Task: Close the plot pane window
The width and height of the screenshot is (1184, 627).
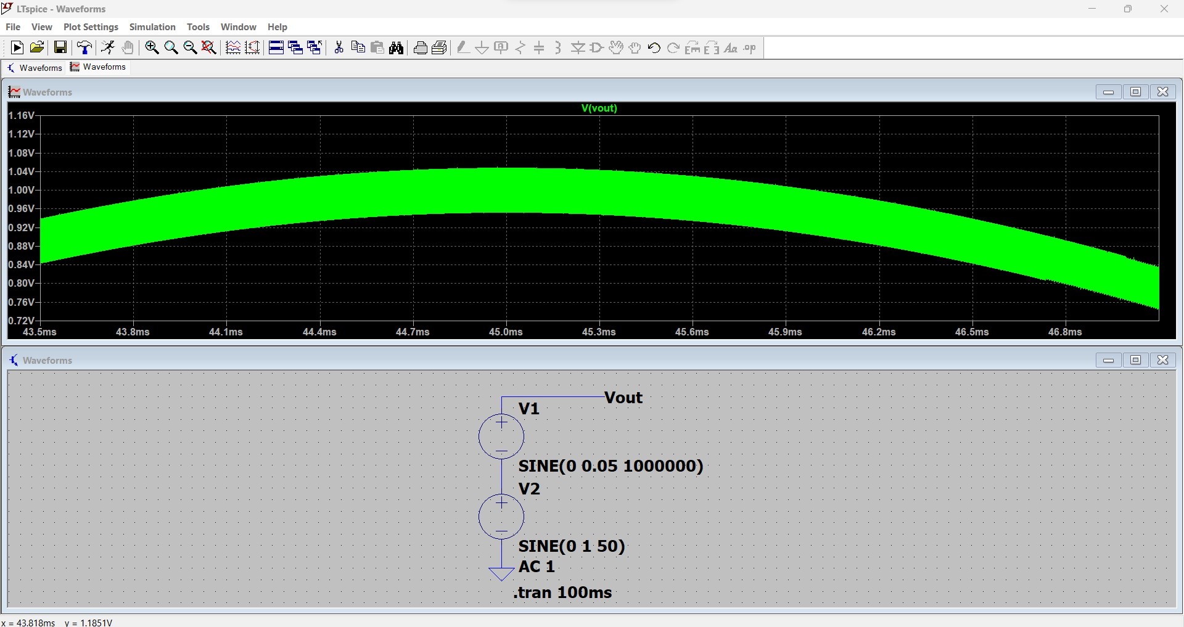Action: pos(1162,92)
